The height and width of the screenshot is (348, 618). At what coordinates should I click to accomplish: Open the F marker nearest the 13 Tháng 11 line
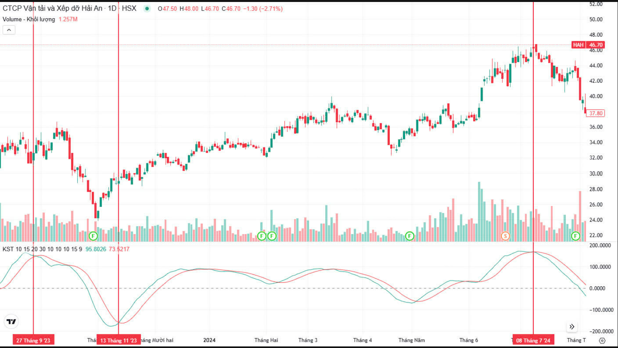point(93,236)
